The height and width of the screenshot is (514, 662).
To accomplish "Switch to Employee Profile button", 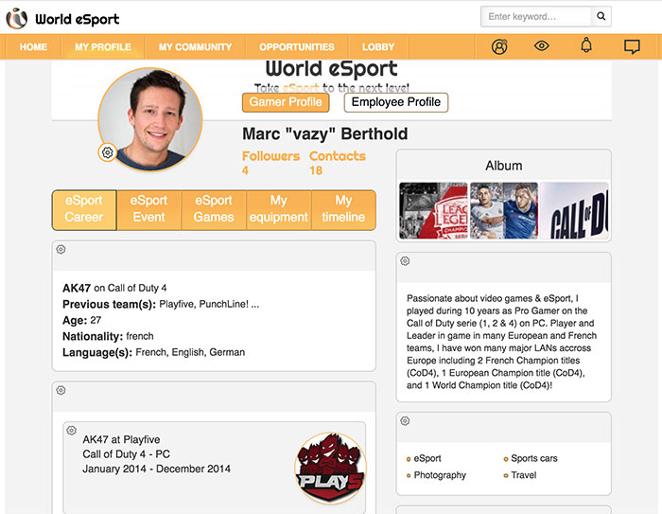I will (396, 102).
